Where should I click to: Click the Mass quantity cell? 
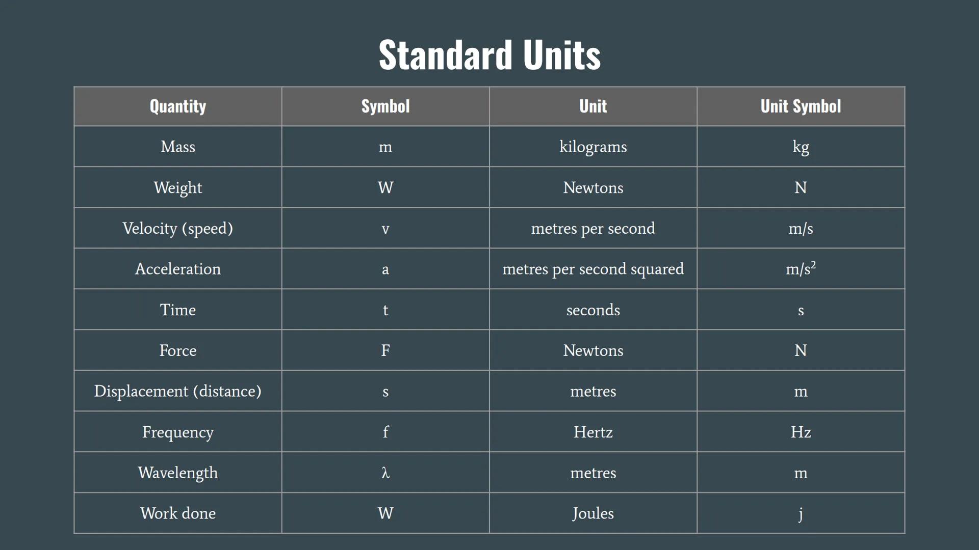(177, 147)
